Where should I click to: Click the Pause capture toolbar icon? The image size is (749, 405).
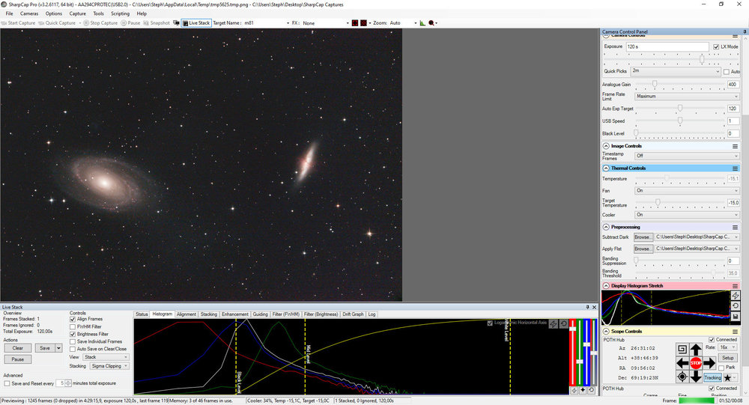coord(130,23)
